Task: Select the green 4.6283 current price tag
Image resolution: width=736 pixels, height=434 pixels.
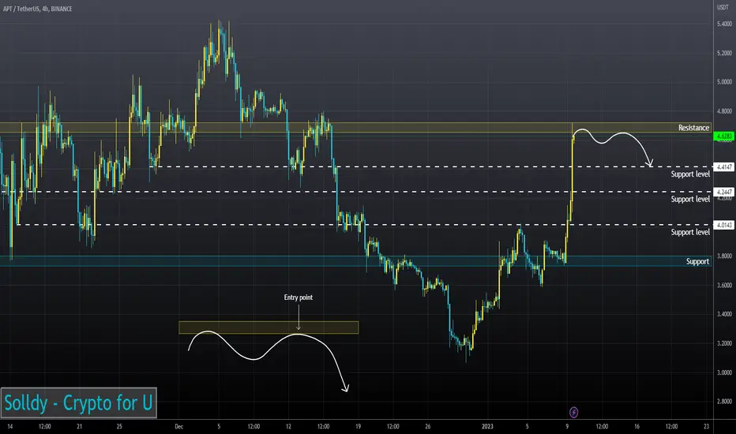Action: pyautogui.click(x=724, y=136)
